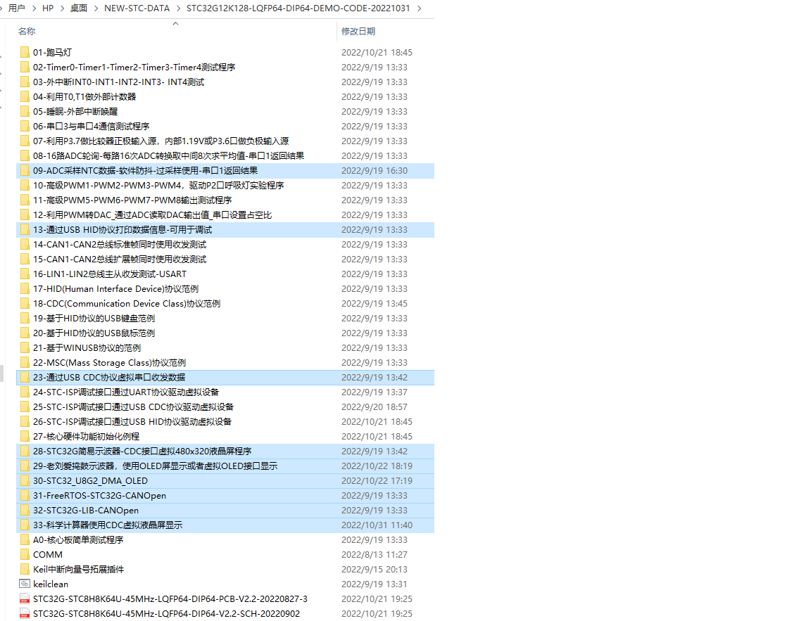Expand chevron after NEW-STC-DATA in address bar
The width and height of the screenshot is (811, 621).
[178, 8]
